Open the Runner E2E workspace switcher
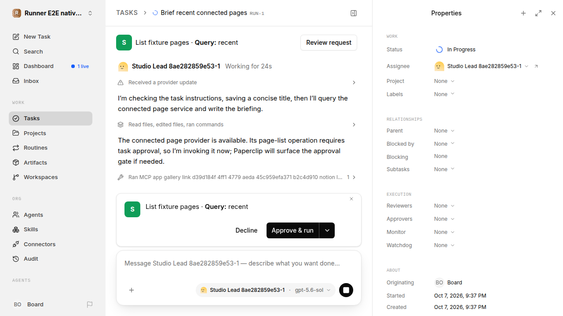This screenshot has width=563, height=316. 53,13
